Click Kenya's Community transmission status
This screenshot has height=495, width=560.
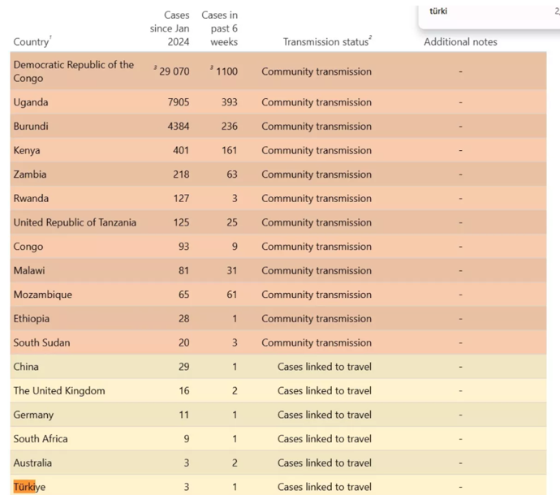pyautogui.click(x=316, y=150)
